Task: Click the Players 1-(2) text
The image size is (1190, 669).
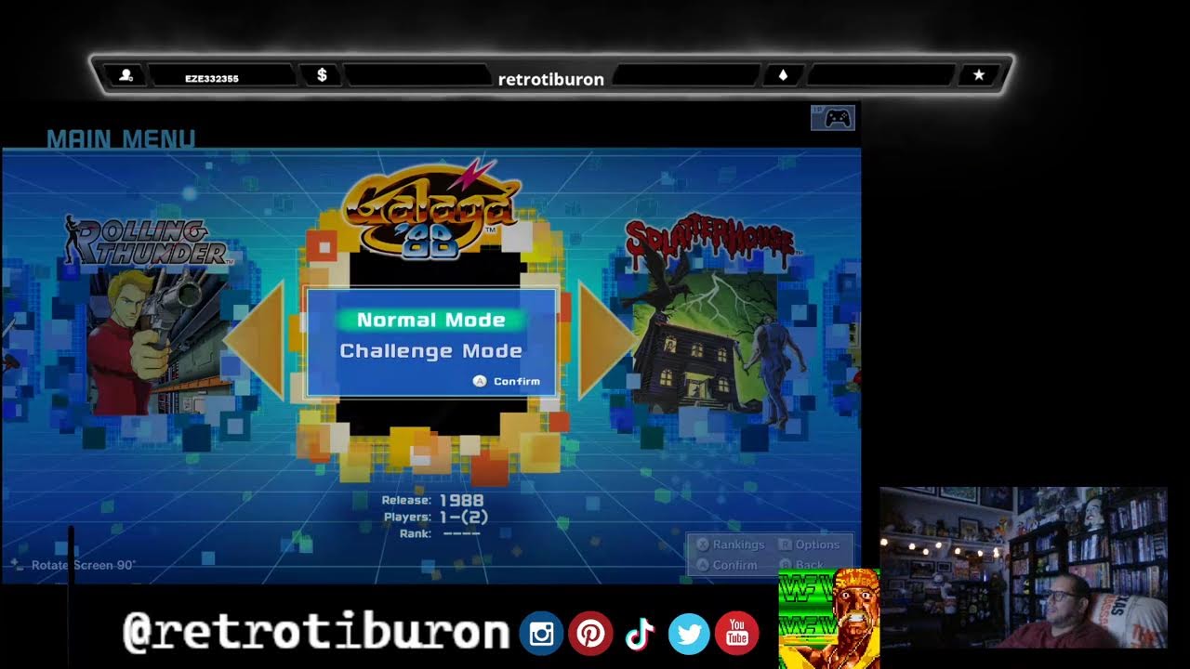Action: 434,517
